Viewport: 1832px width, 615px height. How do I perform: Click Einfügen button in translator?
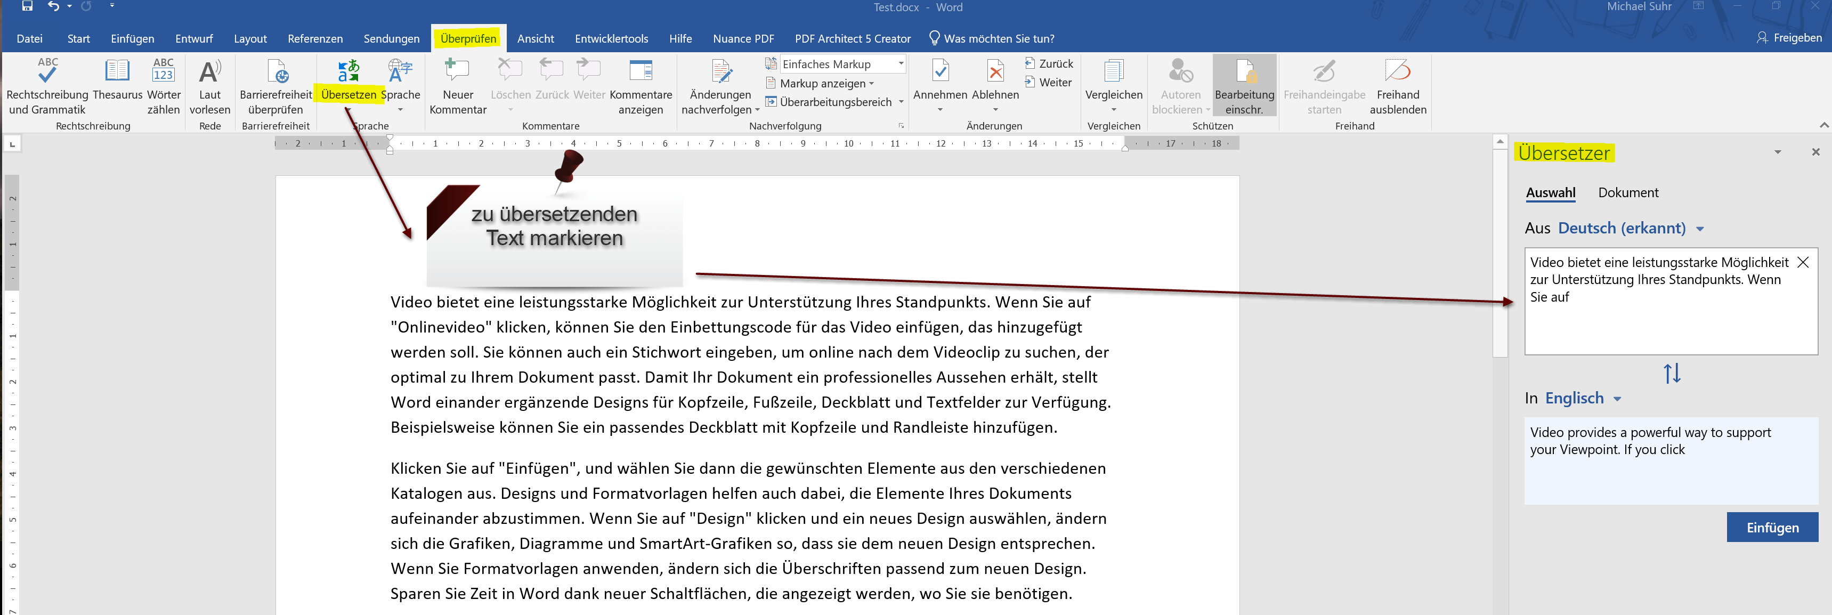1772,528
